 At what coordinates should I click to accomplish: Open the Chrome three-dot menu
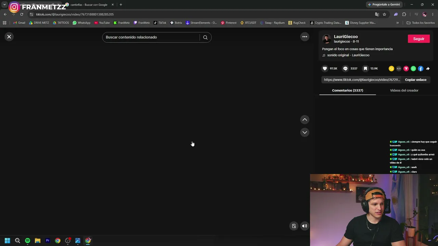pos(433,14)
